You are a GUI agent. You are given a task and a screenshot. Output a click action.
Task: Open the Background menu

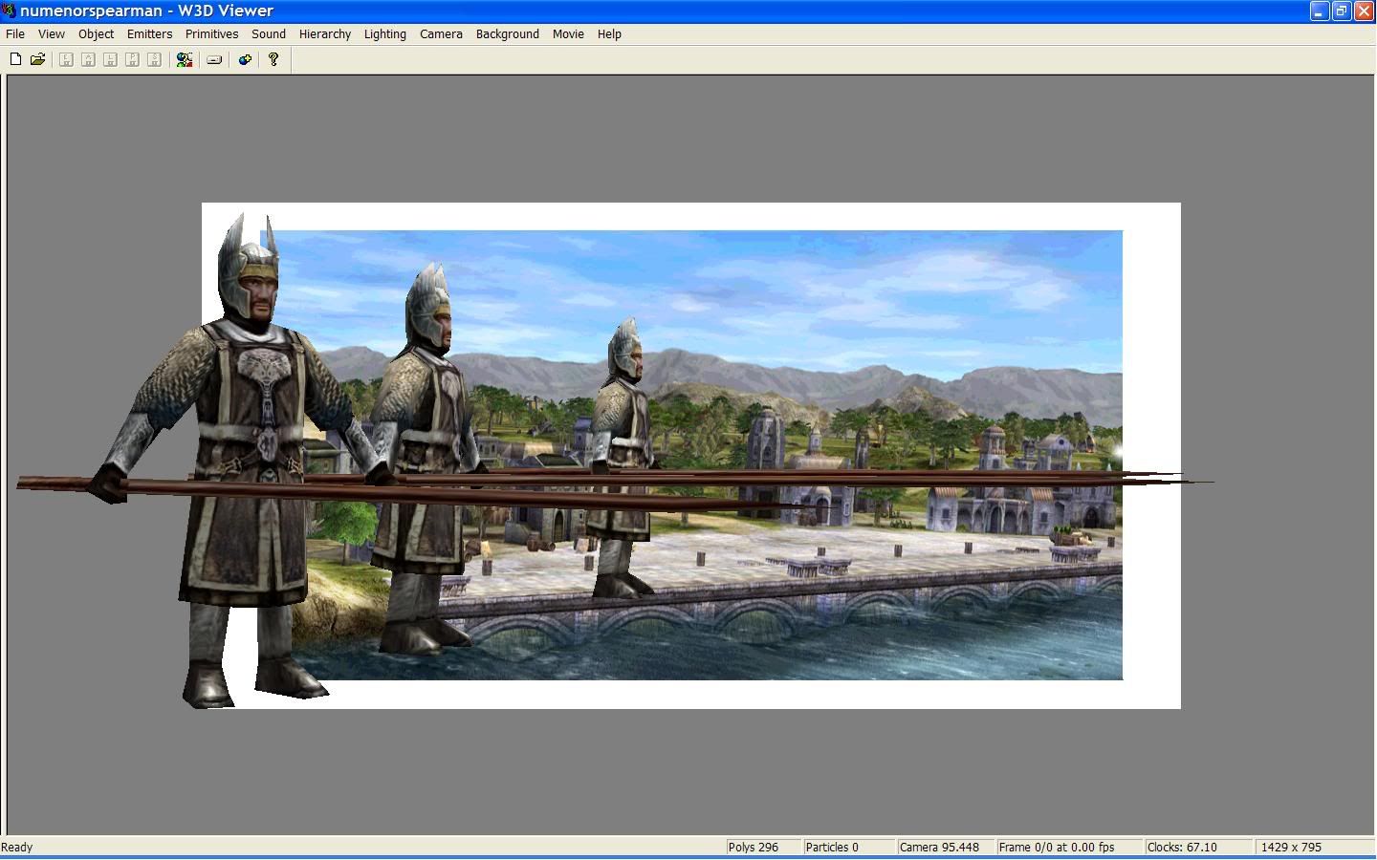pyautogui.click(x=508, y=33)
